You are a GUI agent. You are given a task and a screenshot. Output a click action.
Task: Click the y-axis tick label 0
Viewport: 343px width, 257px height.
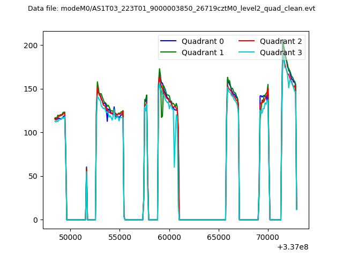[36, 220]
